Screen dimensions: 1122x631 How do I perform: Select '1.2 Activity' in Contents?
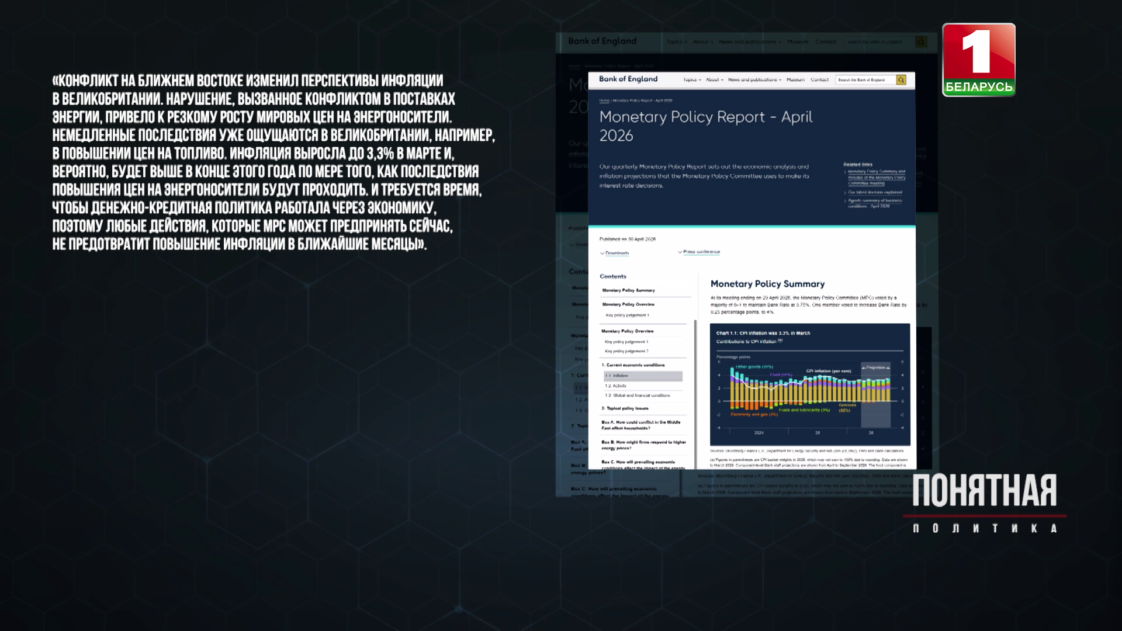[616, 386]
